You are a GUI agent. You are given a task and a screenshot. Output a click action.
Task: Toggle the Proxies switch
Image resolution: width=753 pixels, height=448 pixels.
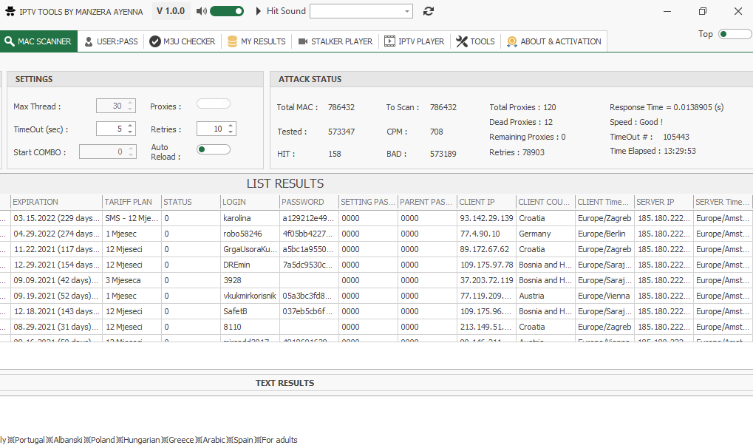pos(214,103)
